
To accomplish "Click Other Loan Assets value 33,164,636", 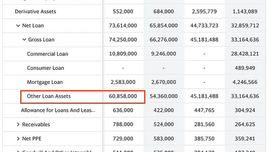I will coord(245,96).
